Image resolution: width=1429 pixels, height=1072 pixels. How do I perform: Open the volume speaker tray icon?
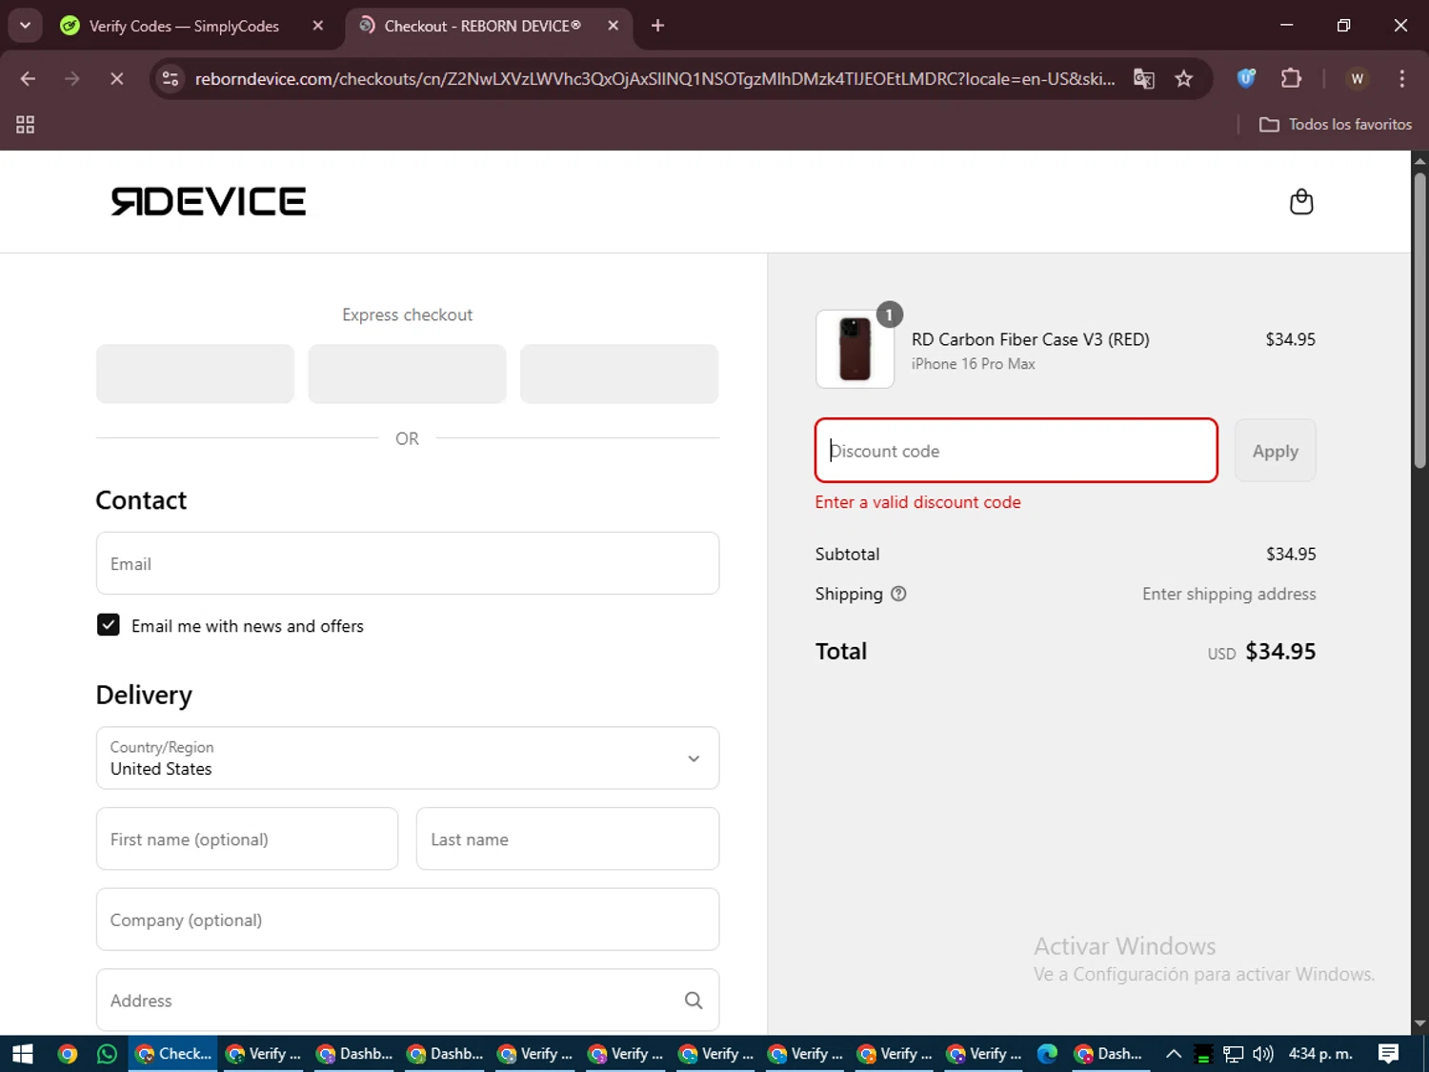[x=1263, y=1054]
